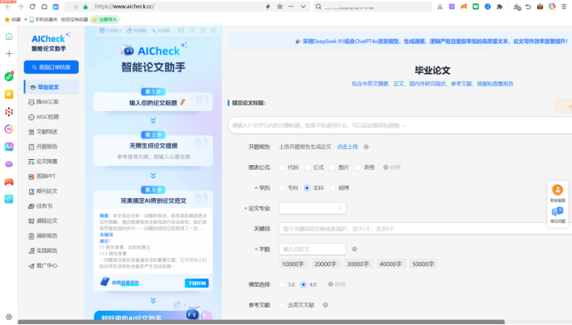Focus the thesis title input field

pyautogui.click(x=400, y=125)
